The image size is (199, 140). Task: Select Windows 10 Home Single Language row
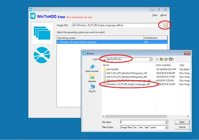point(112,42)
